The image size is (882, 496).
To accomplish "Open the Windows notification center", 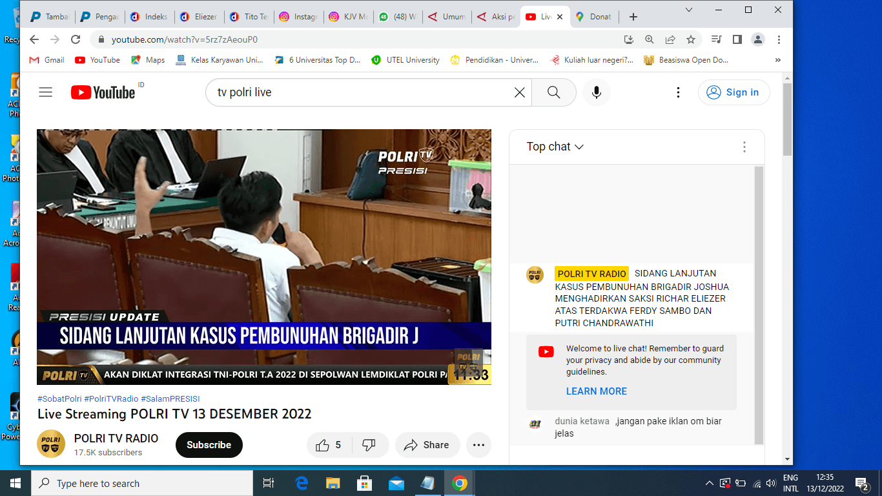I will tap(861, 483).
